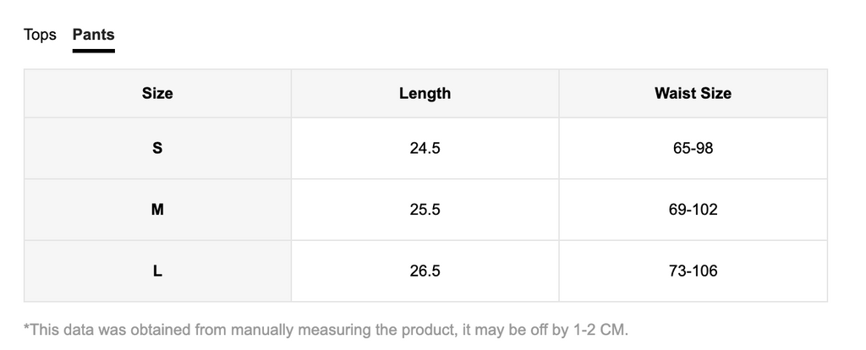The width and height of the screenshot is (866, 350).
Task: Click the 25.5 length cell
Action: point(425,210)
